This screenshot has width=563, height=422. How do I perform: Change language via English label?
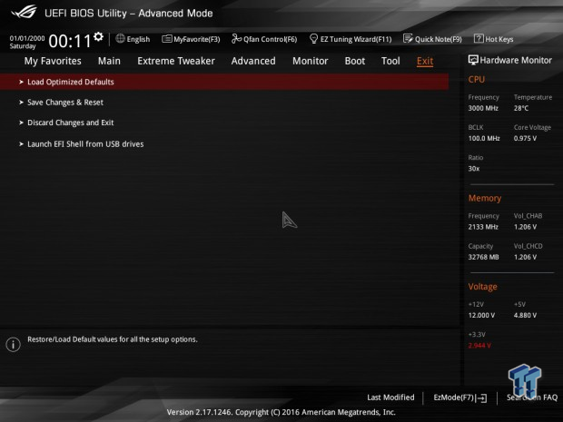click(x=138, y=39)
